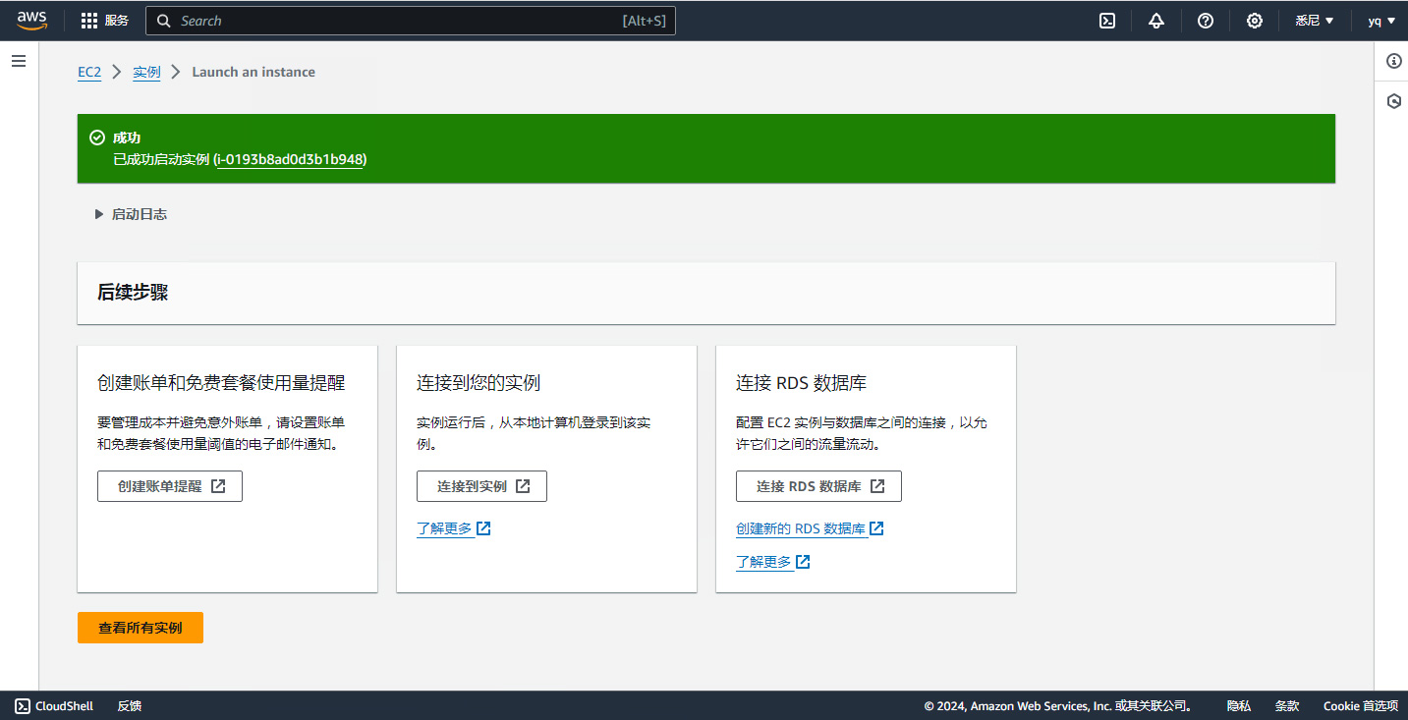Open CloudShell in the footer
Viewport: 1408px width, 720px height.
[x=54, y=706]
